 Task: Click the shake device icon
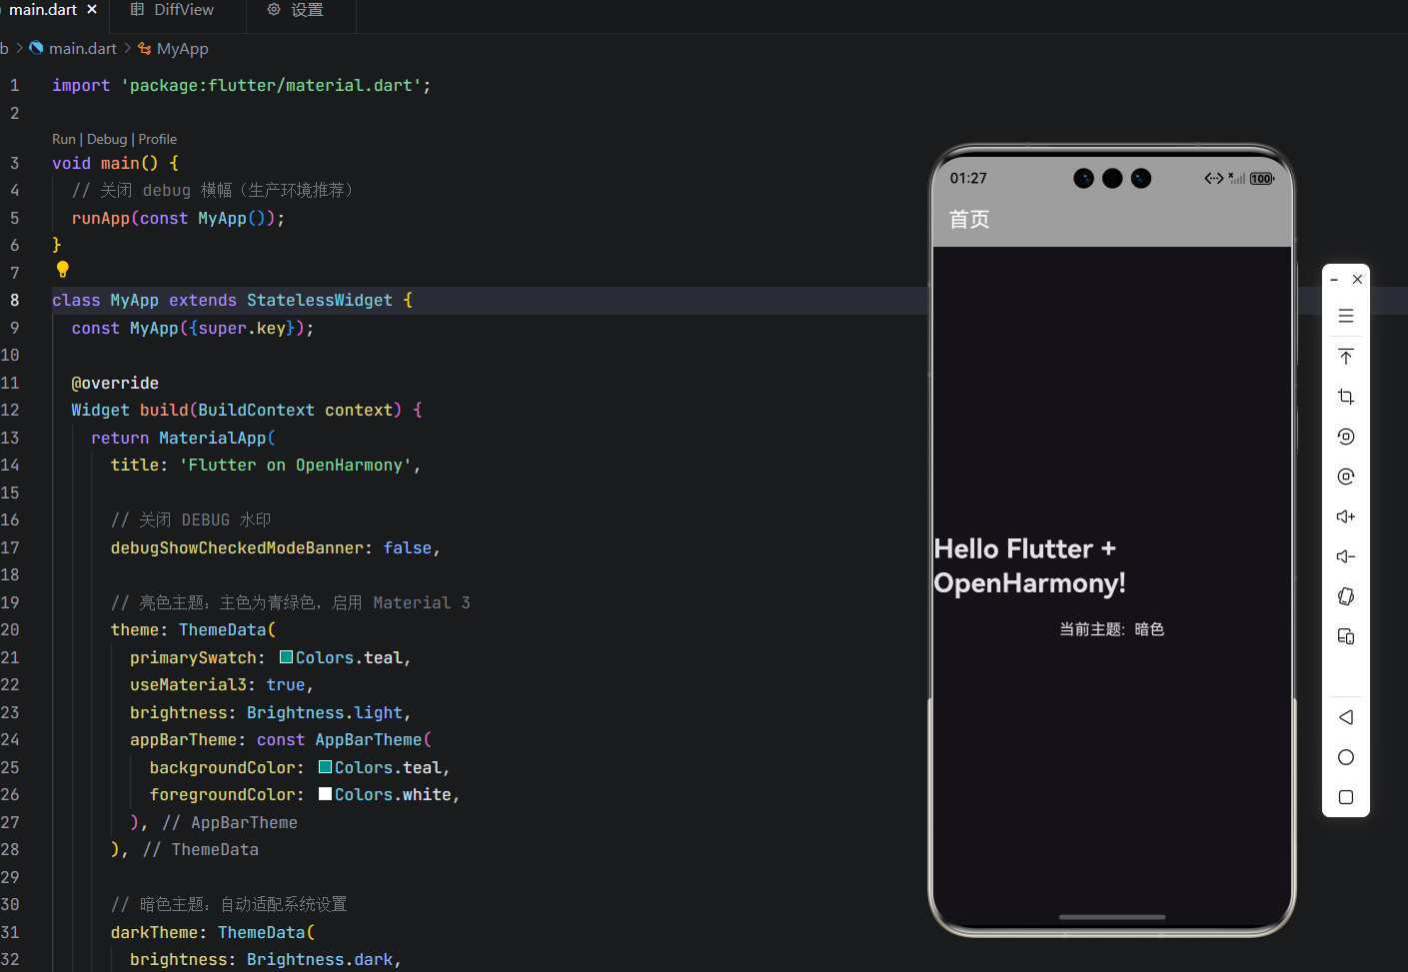(x=1346, y=596)
